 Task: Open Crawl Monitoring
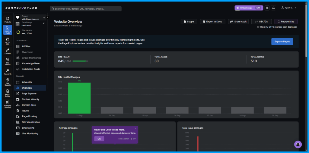tap(31, 58)
